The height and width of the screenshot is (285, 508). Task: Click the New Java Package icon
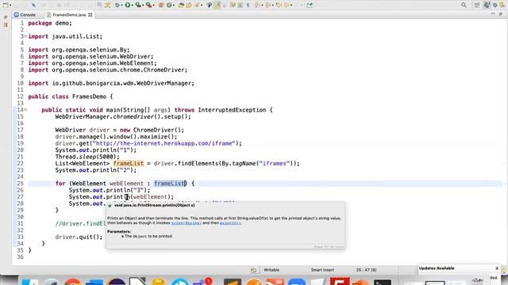tap(161, 6)
